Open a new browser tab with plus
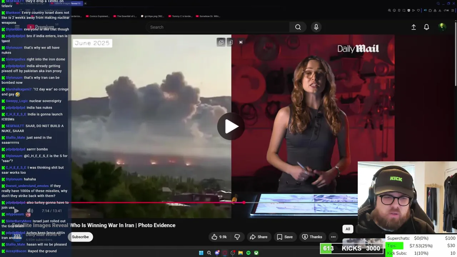 click(85, 3)
